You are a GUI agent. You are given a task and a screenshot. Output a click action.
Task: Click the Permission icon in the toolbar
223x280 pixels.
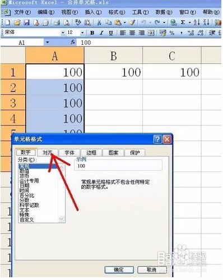pos(36,22)
